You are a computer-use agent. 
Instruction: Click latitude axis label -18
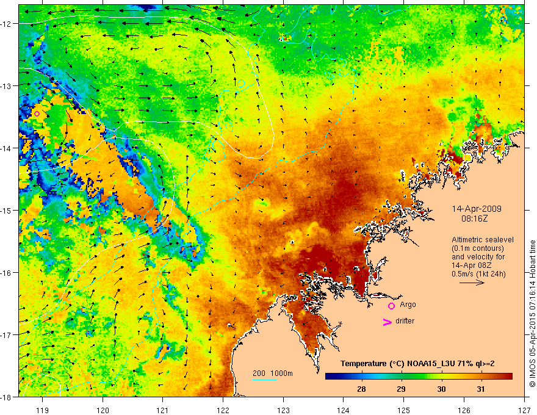click(x=7, y=397)
